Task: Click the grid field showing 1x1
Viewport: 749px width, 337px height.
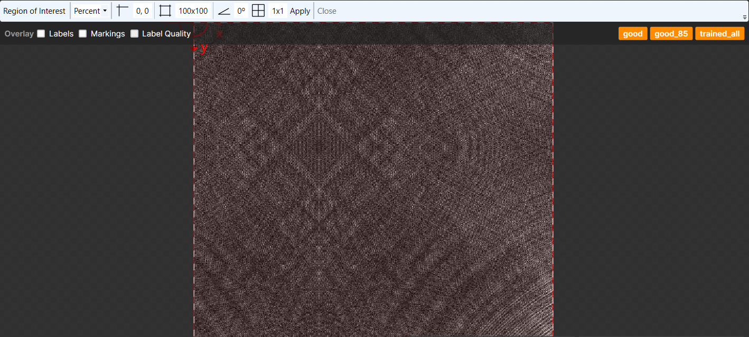Action: click(278, 11)
